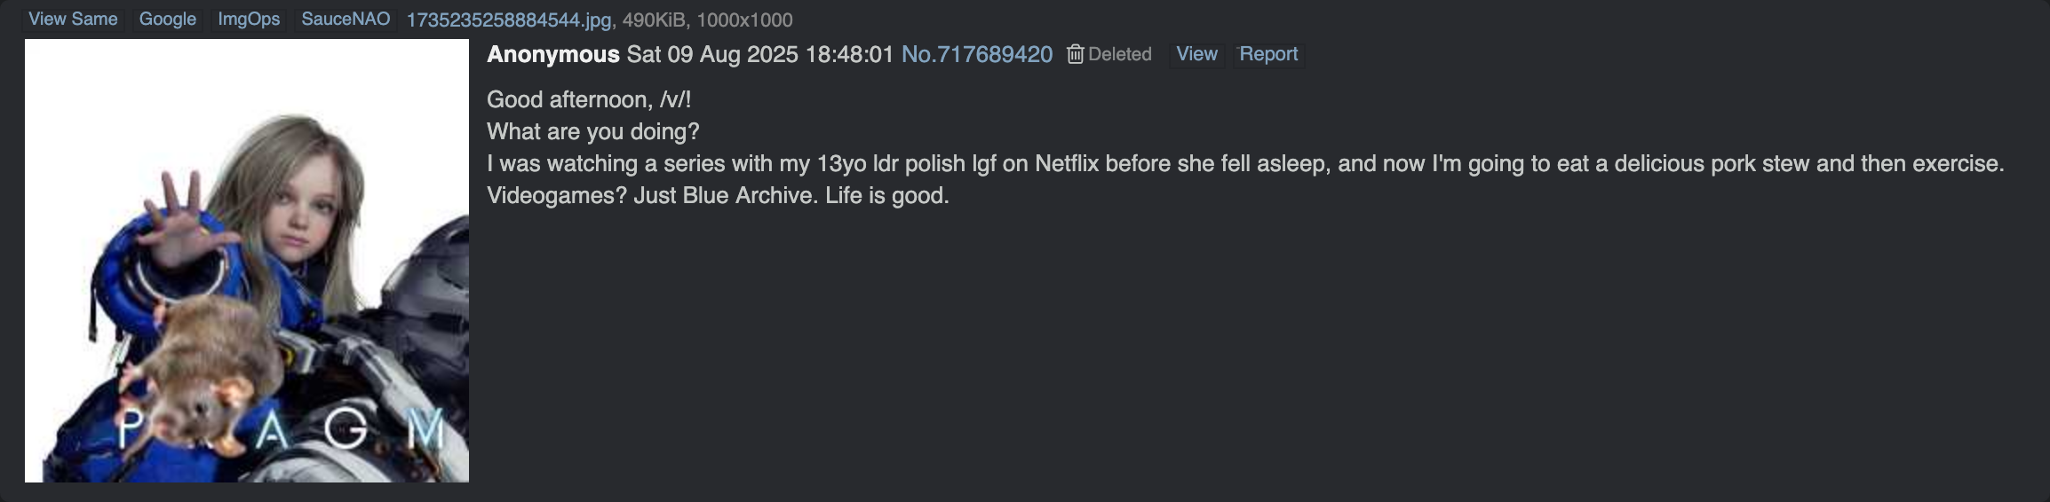Open file link 1735235258884544.jpg

[x=509, y=20]
